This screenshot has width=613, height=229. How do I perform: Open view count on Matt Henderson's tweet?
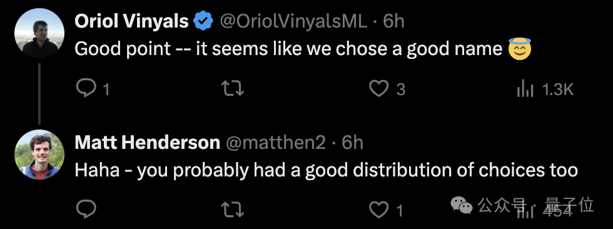[544, 211]
